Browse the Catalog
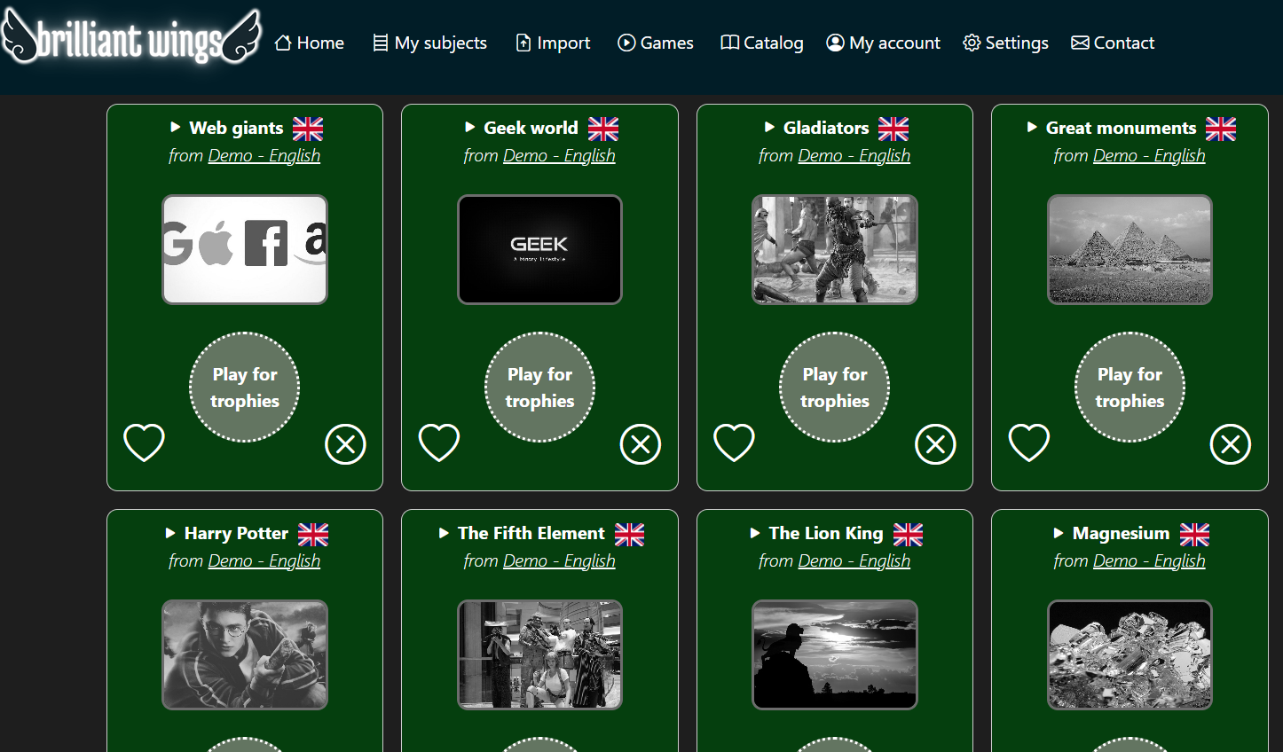The height and width of the screenshot is (752, 1283). click(762, 43)
